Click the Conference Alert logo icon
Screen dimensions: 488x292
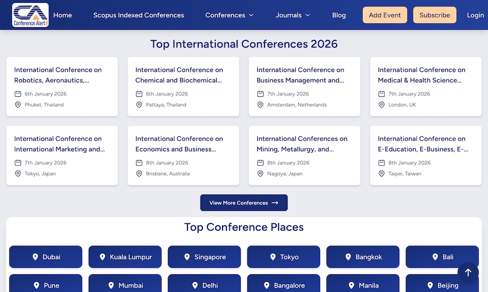(30, 15)
